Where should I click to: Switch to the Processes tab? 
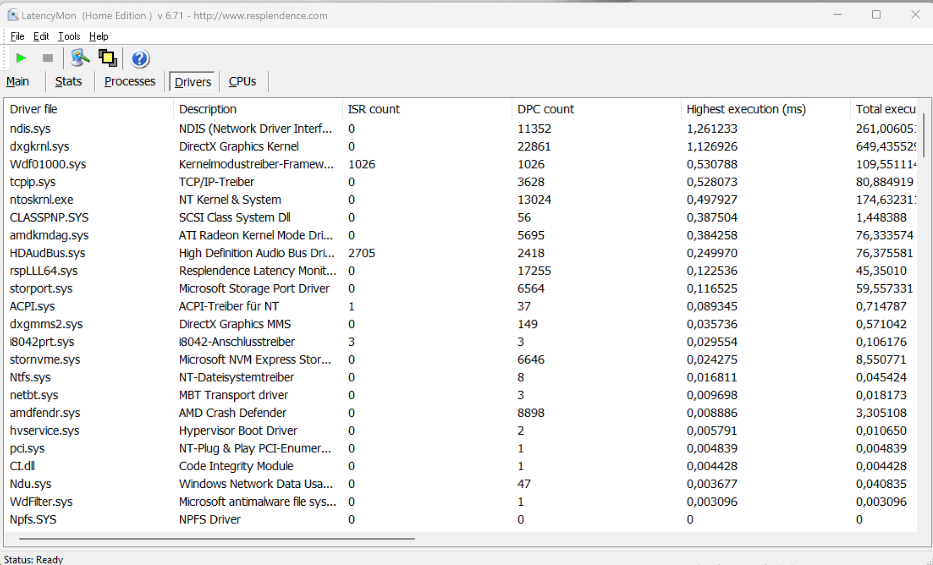coord(130,81)
